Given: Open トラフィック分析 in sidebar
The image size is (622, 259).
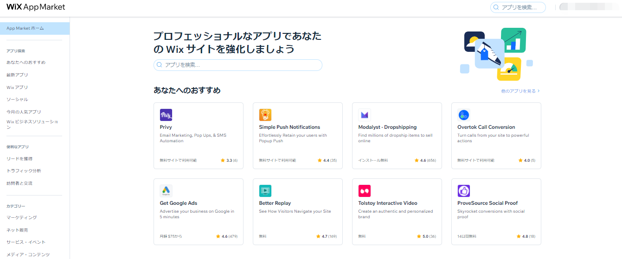Looking at the screenshot, I should click(24, 171).
